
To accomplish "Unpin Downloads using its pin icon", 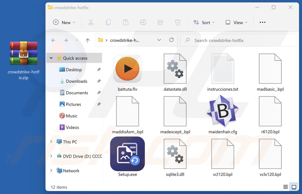I will (99, 81).
